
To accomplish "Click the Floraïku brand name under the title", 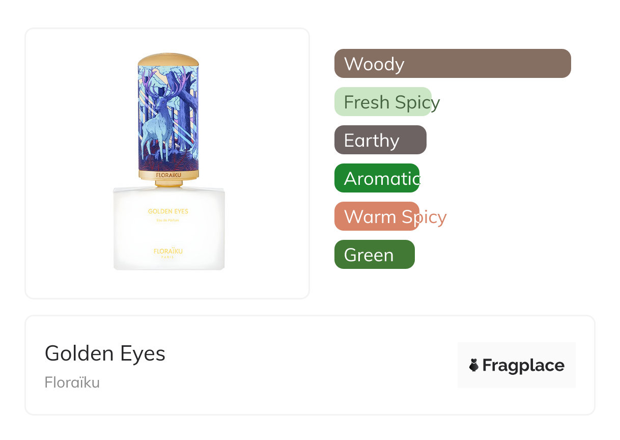I will coord(72,382).
